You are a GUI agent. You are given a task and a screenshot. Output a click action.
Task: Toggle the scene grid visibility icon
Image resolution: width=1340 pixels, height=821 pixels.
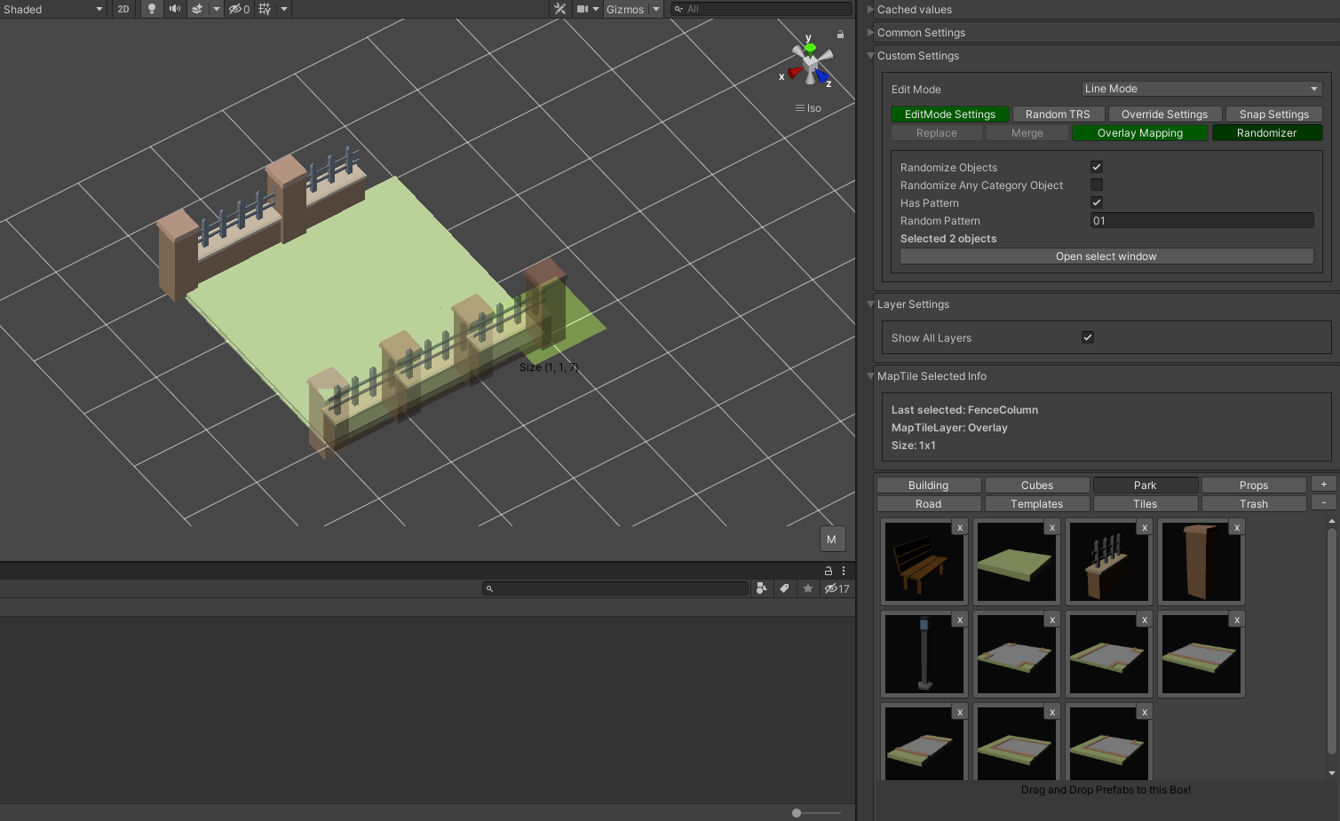pyautogui.click(x=265, y=9)
